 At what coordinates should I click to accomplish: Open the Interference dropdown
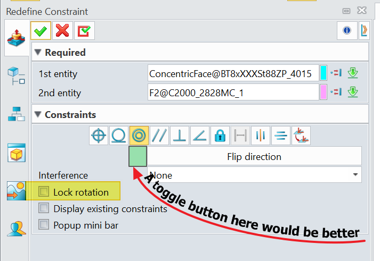(254, 175)
